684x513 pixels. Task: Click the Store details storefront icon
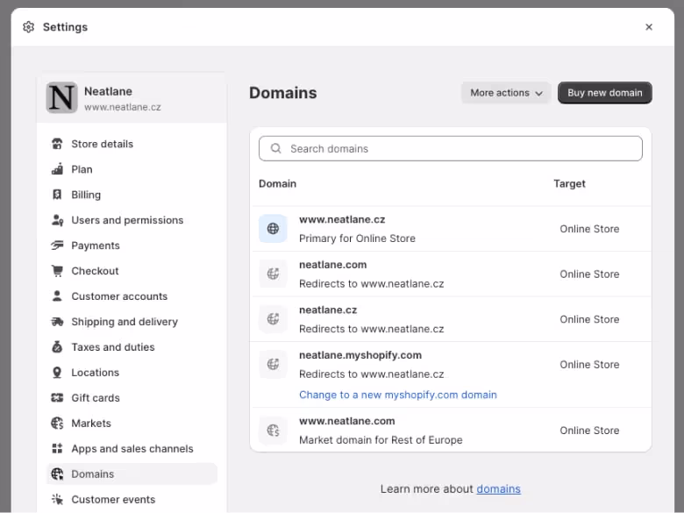(x=57, y=144)
